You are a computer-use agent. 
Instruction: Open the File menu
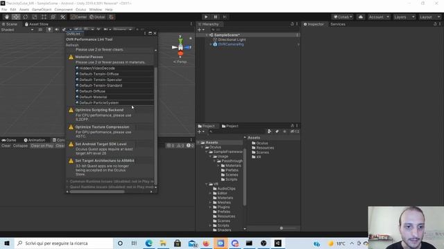[x=4, y=10]
